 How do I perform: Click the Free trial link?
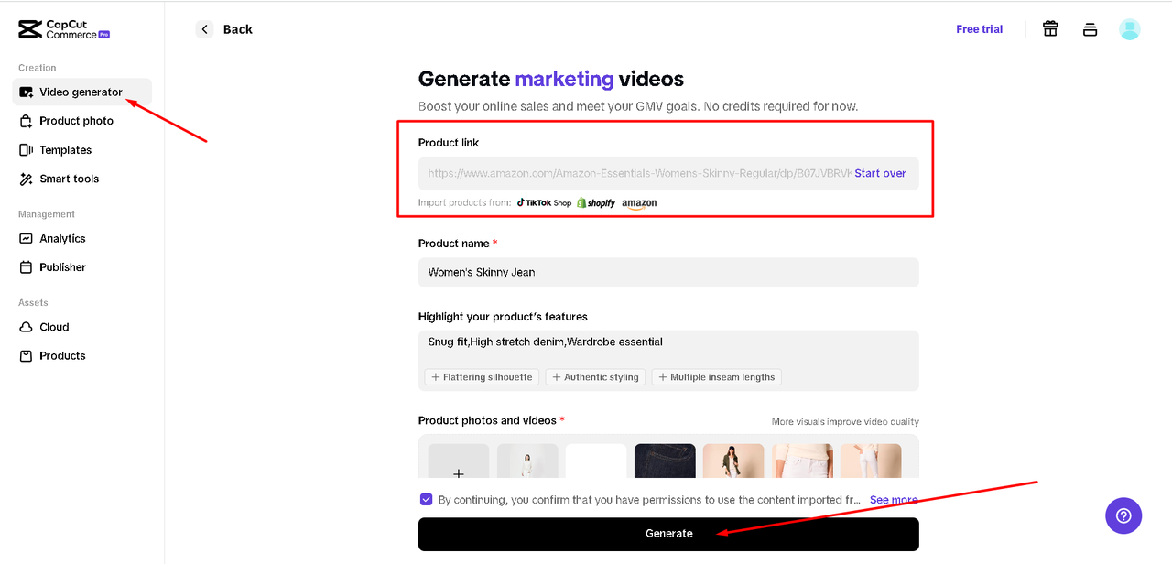point(979,29)
